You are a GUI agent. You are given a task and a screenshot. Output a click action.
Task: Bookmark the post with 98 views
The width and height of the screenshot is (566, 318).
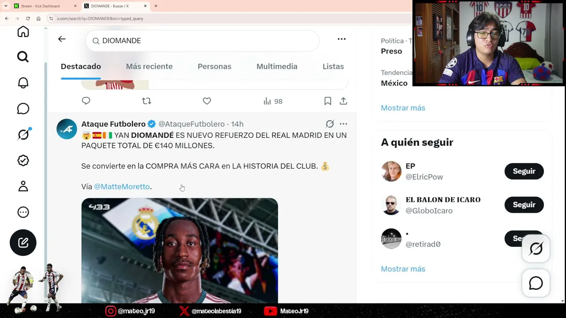tap(328, 101)
